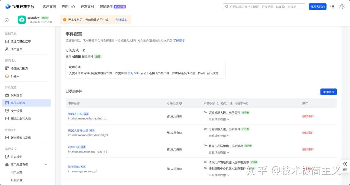Expand 查看其他权限 for 机器人进群 event
Viewport: 350px width, 185px height.
(x=219, y=119)
